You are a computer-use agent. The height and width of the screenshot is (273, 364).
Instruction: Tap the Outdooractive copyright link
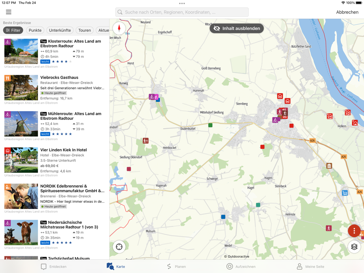237,256
